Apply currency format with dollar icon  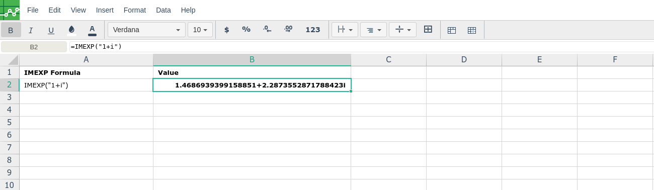(226, 30)
